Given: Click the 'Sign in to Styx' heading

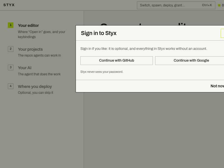Looking at the screenshot, I should pyautogui.click(x=99, y=33).
